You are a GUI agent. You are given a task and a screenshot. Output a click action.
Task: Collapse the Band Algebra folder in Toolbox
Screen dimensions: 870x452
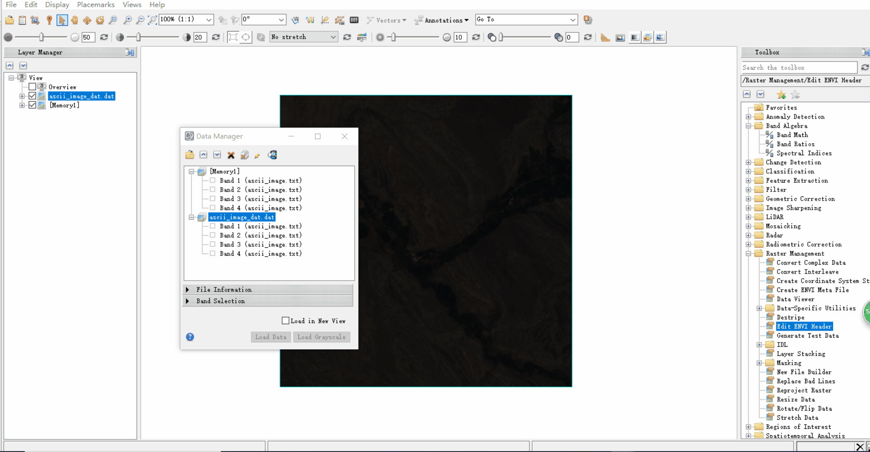click(x=749, y=126)
